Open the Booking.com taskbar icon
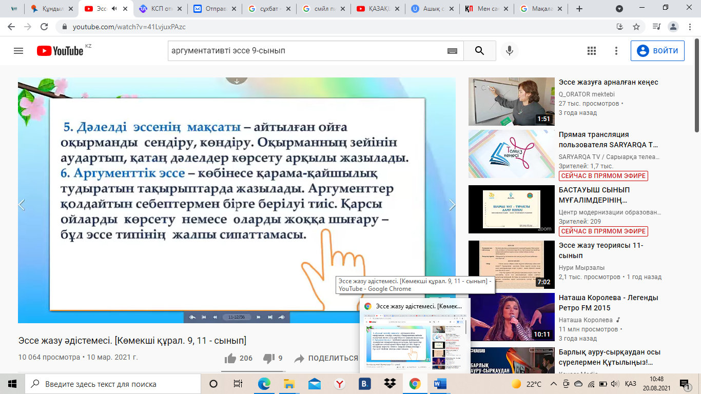The image size is (701, 394). click(x=365, y=384)
